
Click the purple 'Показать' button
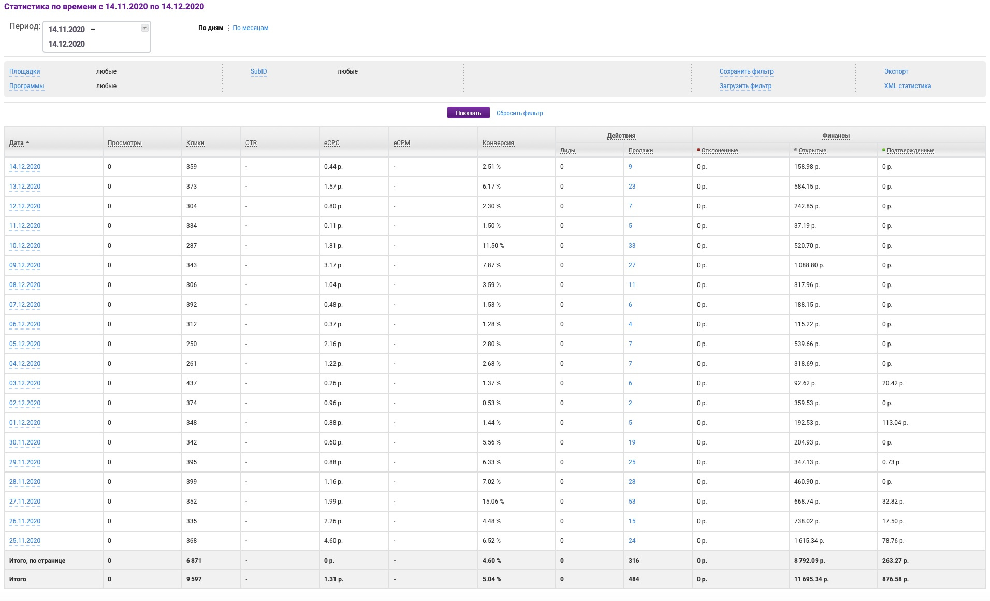click(469, 113)
